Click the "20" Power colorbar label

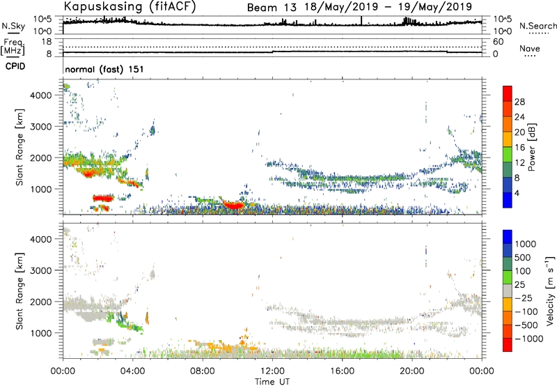point(519,132)
